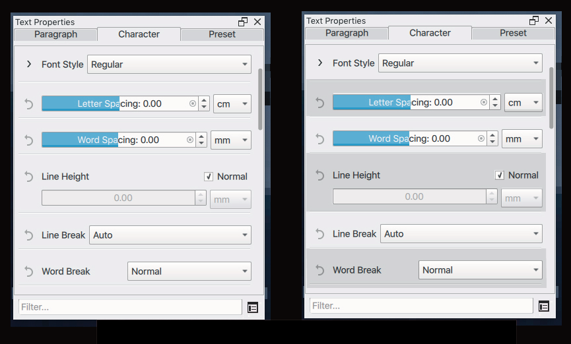This screenshot has height=344, width=571.
Task: Reset Line Break in right panel
Action: pos(319,234)
